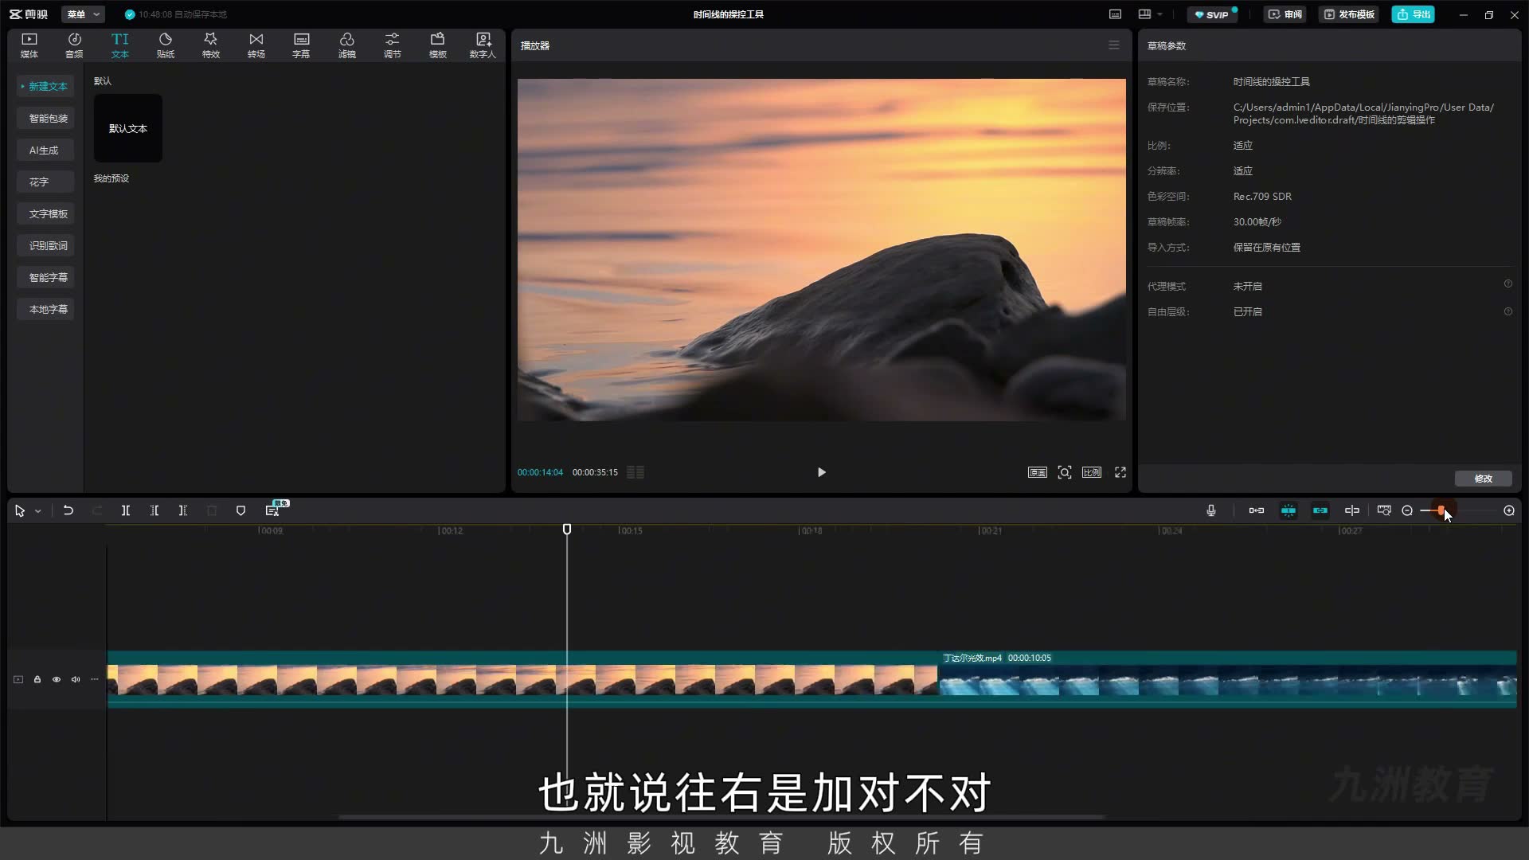This screenshot has width=1529, height=860.
Task: Click the timeline cover settings icon
Action: pyautogui.click(x=1384, y=510)
